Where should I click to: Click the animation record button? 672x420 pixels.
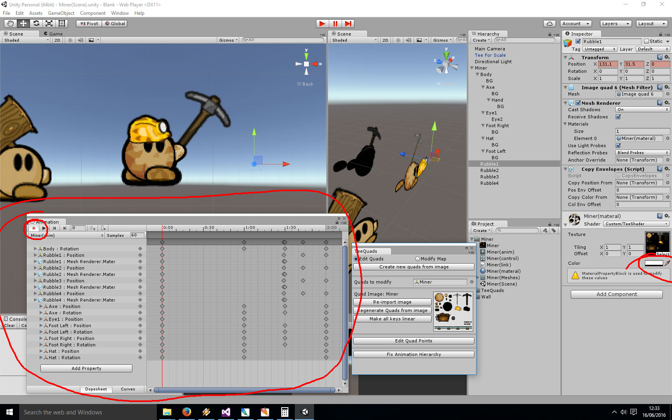(34, 228)
